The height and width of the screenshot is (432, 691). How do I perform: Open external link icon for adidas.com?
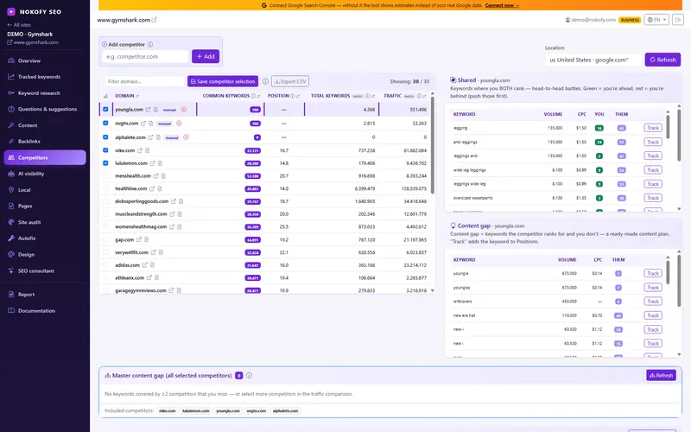(x=144, y=265)
